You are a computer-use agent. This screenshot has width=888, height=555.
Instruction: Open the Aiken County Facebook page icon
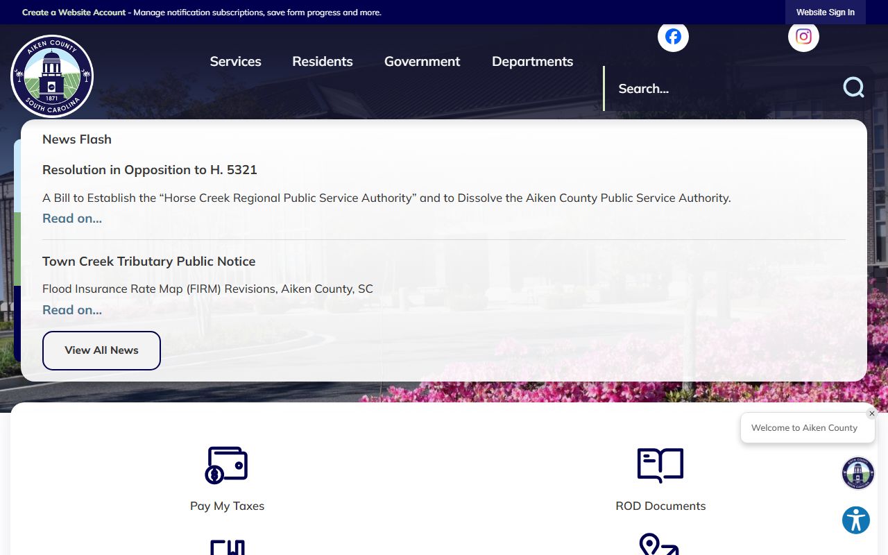[673, 36]
